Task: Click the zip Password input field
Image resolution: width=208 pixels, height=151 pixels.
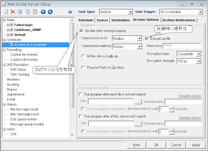Action: 182,46
